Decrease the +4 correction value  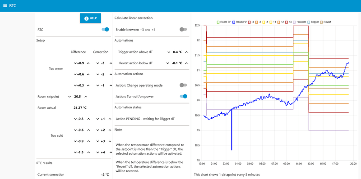click(98, 152)
